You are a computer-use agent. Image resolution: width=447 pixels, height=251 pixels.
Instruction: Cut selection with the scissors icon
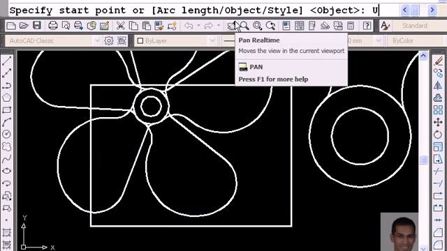pos(121,26)
